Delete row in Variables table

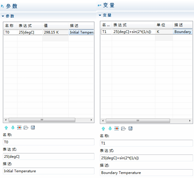[116, 129]
